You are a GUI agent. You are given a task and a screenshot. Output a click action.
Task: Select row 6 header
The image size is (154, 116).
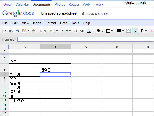tap(5, 74)
